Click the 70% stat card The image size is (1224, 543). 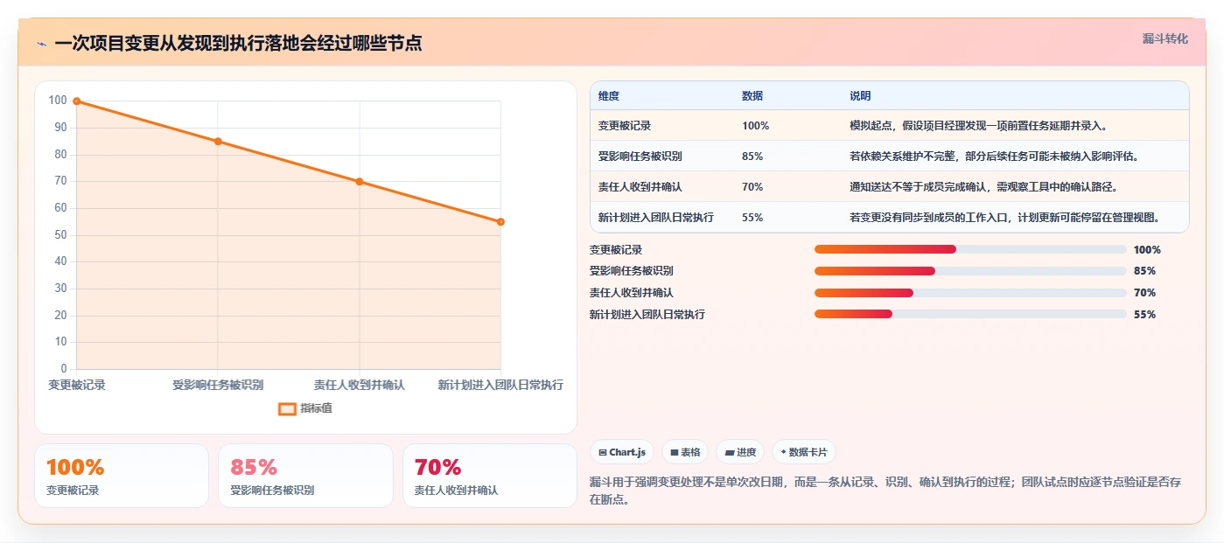[490, 476]
